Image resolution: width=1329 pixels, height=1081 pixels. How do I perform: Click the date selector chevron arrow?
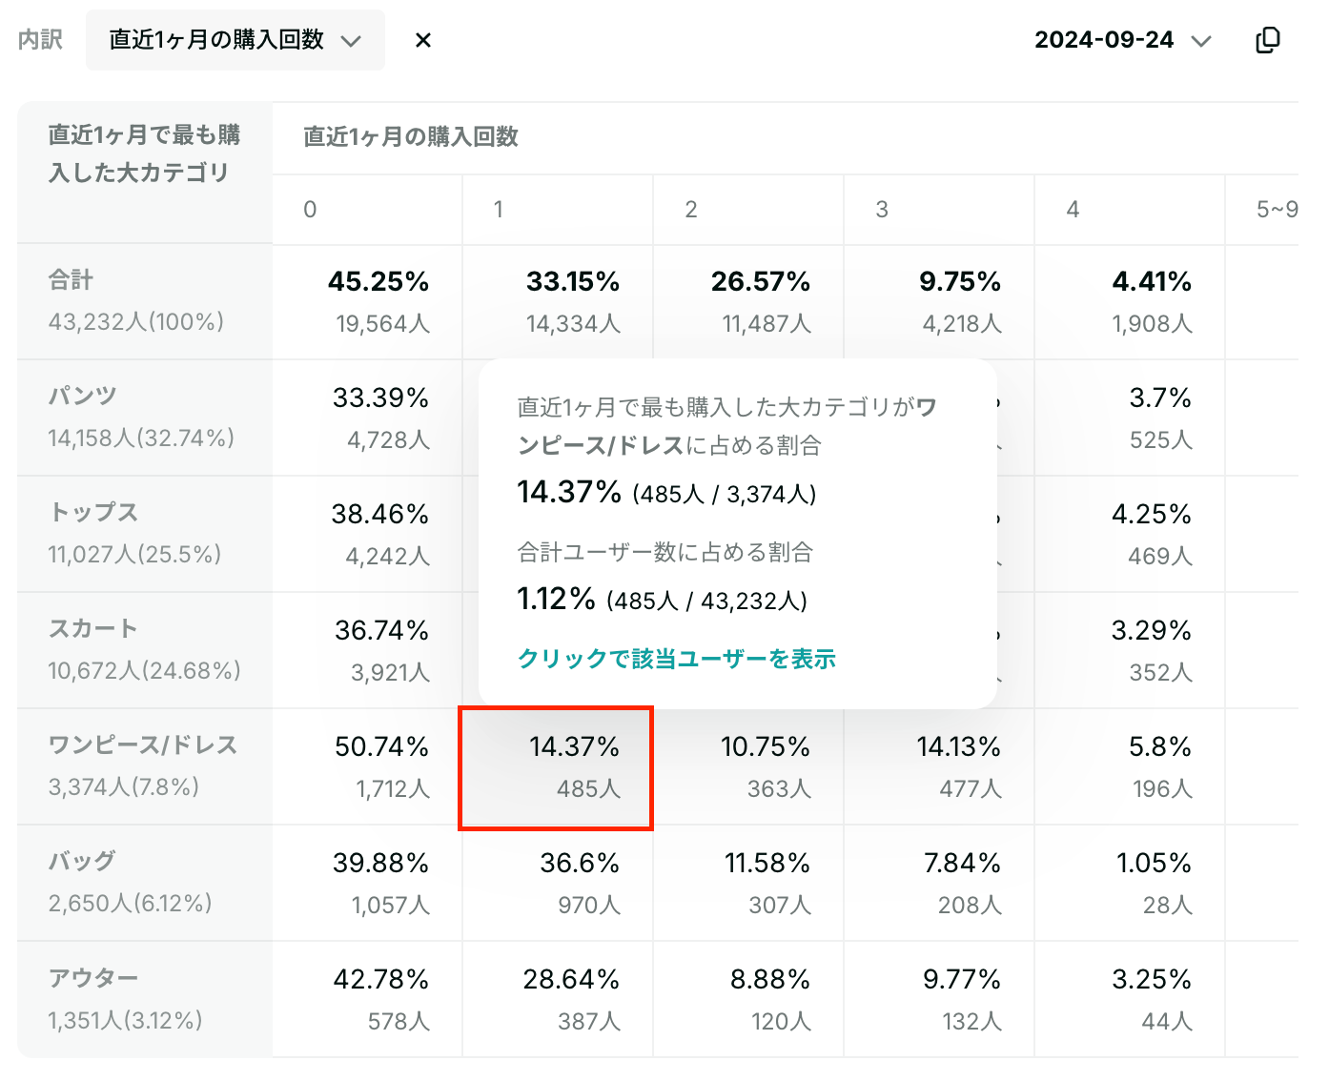tap(1201, 41)
